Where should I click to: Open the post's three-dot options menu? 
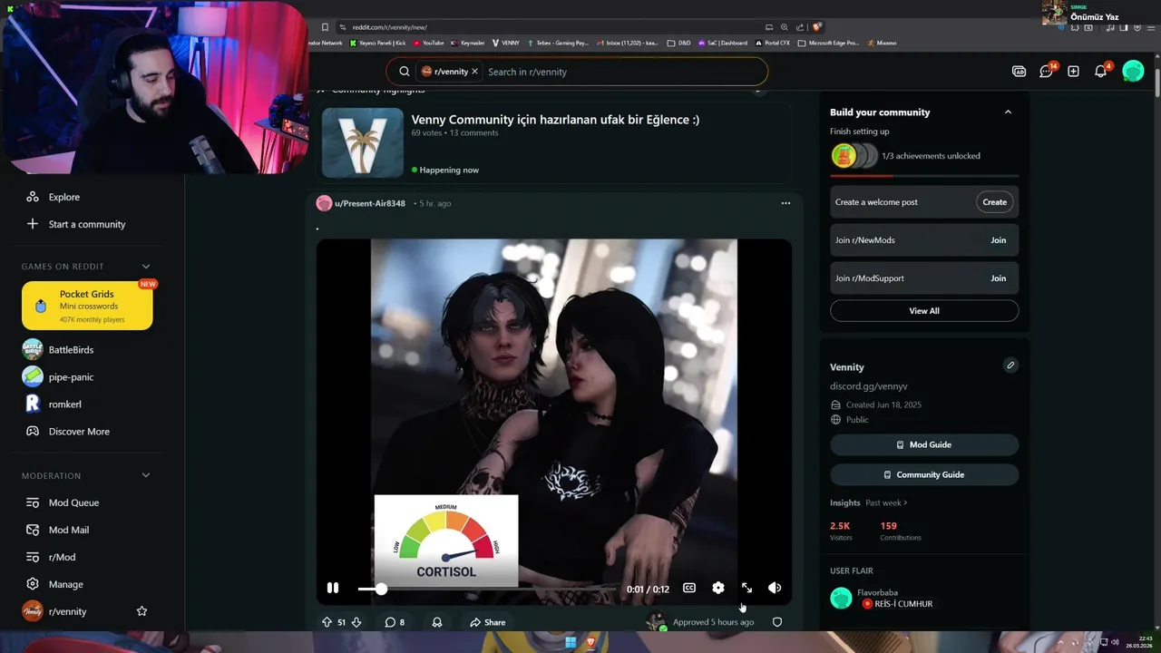point(785,203)
